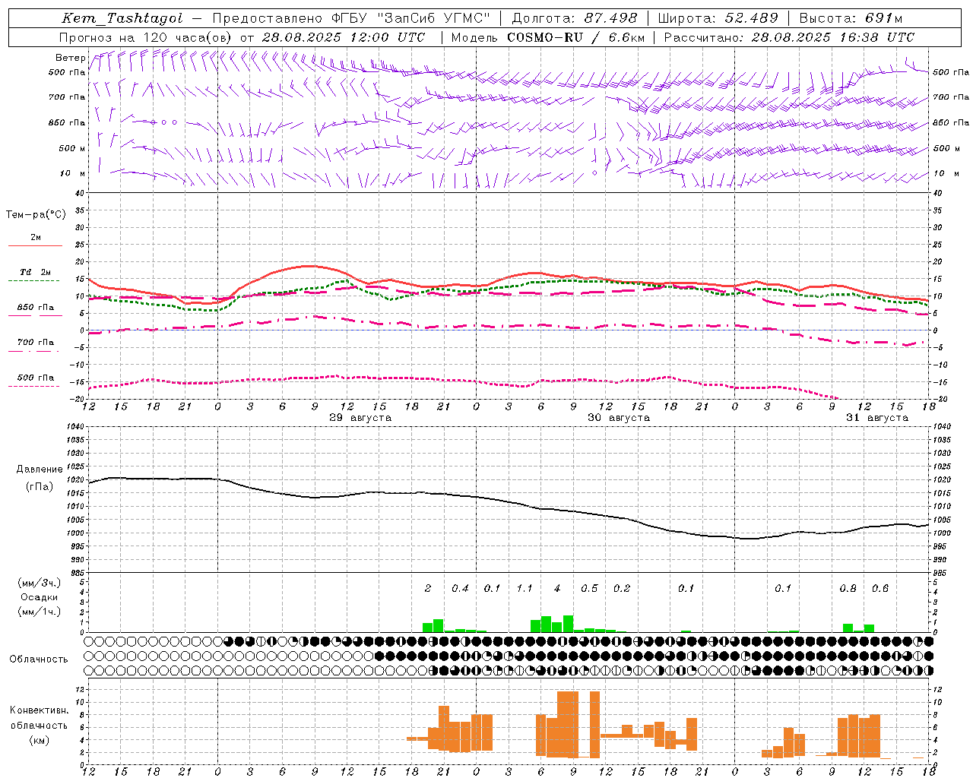The width and height of the screenshot is (973, 778).
Task: Click the 'Модель COSMO-RU / 6.6км' label
Action: click(548, 37)
